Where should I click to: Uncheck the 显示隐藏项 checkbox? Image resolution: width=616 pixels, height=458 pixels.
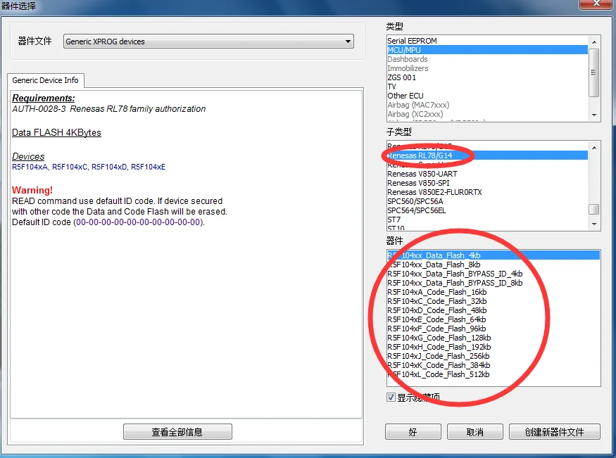coord(391,397)
